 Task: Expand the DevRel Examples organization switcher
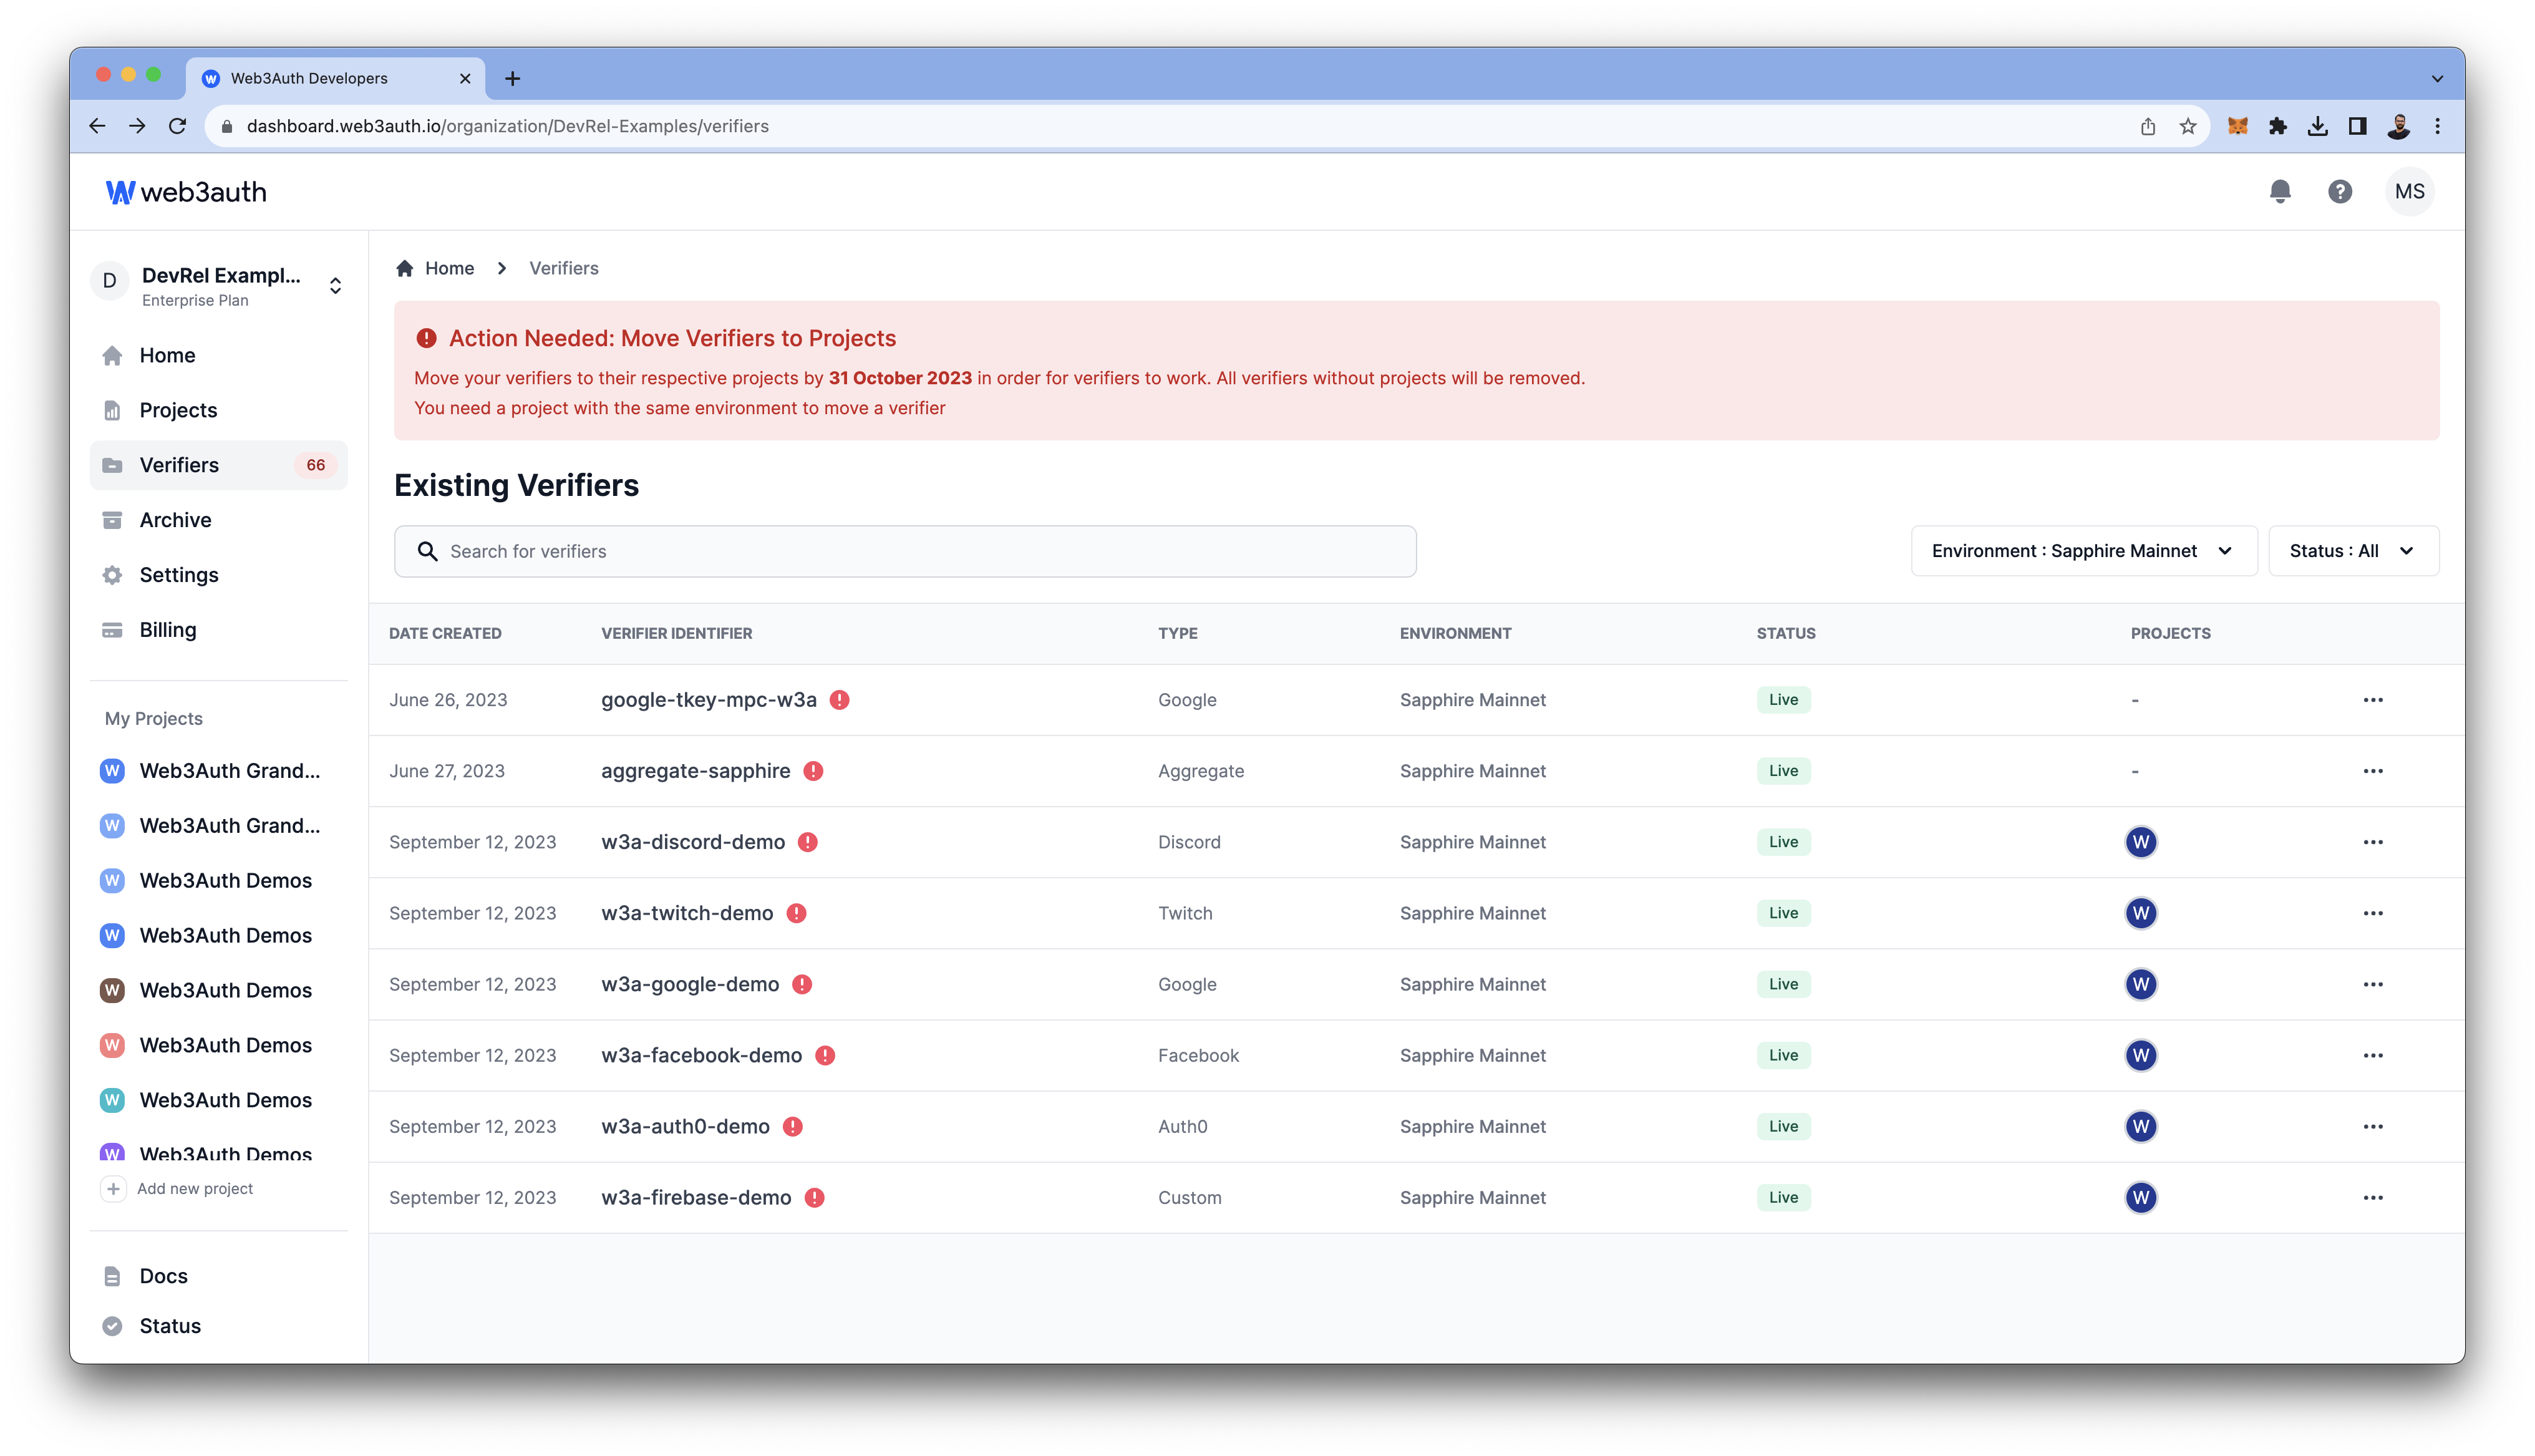(x=335, y=286)
